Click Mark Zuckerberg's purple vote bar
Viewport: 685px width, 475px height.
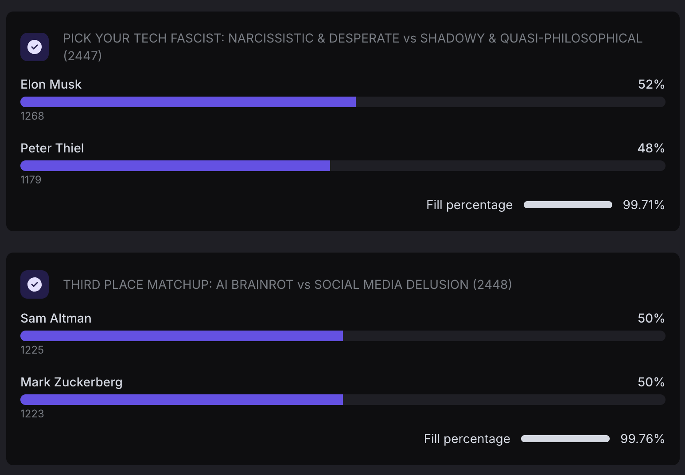(182, 400)
